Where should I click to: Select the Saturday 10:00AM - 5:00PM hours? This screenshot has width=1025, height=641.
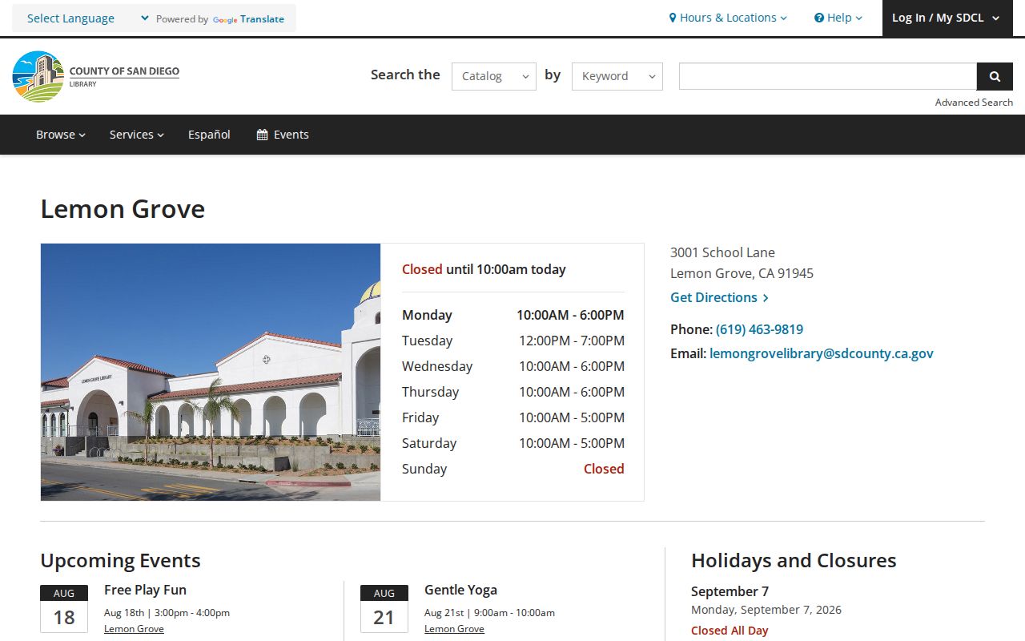[x=512, y=443]
